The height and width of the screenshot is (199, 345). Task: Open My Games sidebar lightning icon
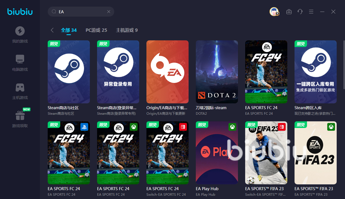20,31
